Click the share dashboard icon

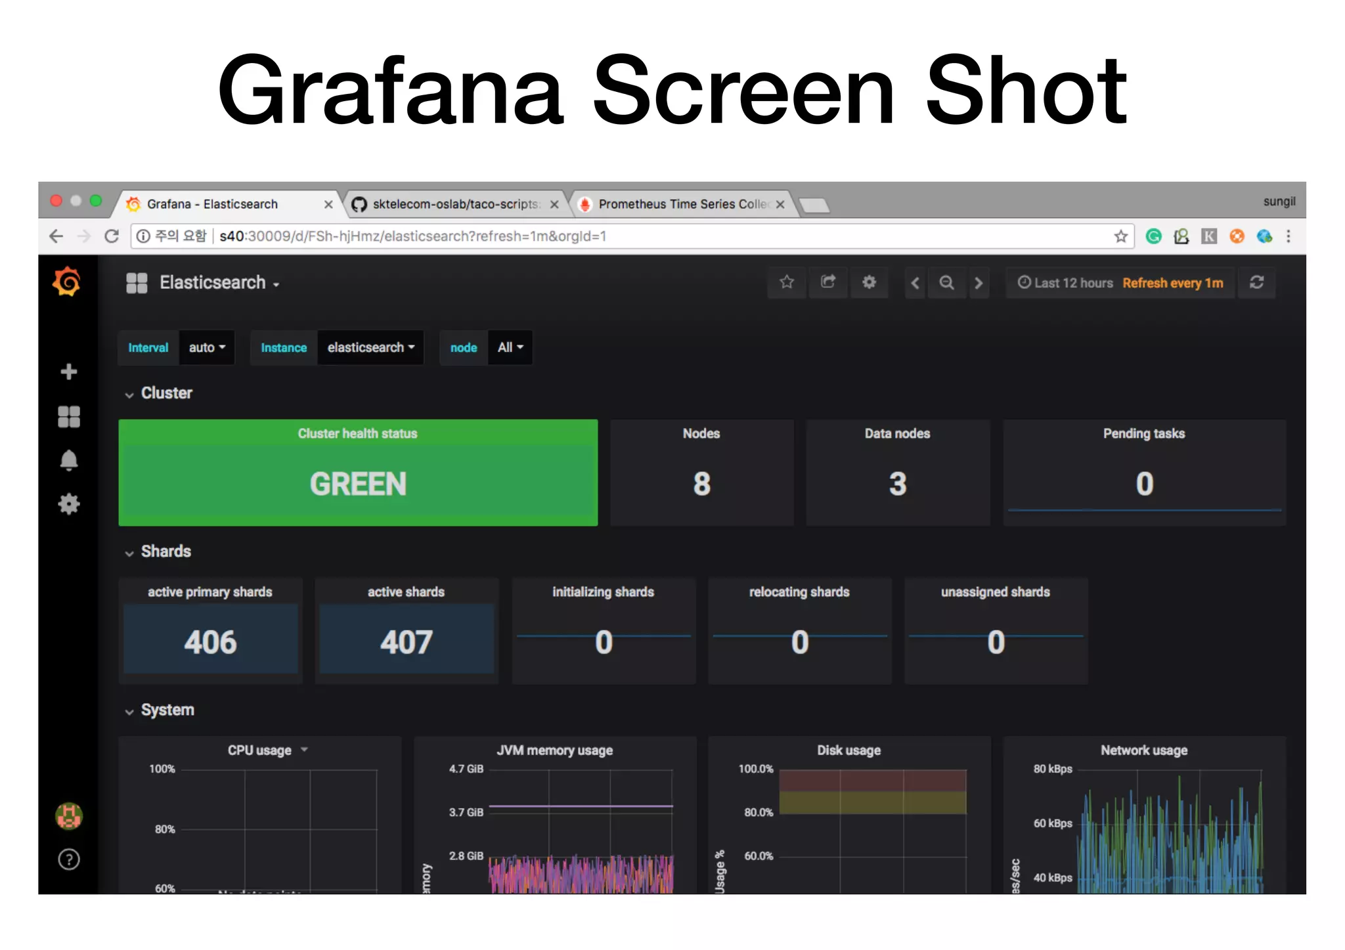point(827,282)
